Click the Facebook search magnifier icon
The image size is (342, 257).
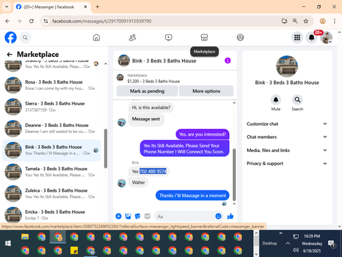(25, 38)
